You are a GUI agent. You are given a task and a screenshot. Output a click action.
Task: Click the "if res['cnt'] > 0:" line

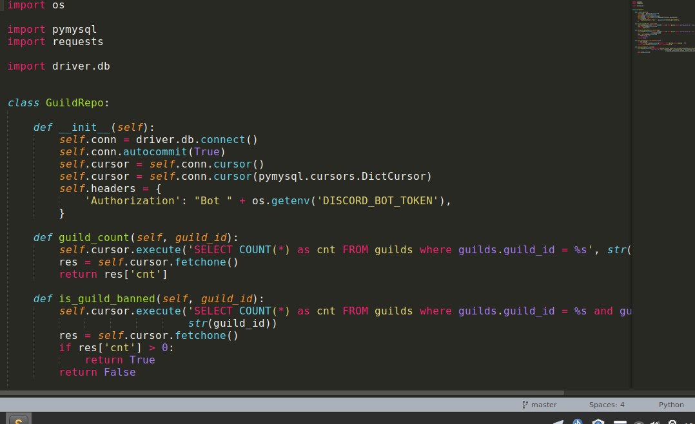tap(116, 348)
